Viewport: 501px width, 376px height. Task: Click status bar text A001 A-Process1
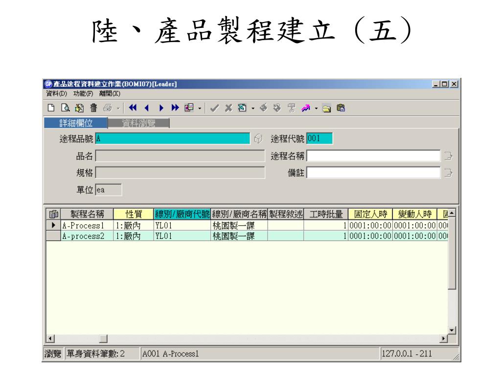point(170,353)
